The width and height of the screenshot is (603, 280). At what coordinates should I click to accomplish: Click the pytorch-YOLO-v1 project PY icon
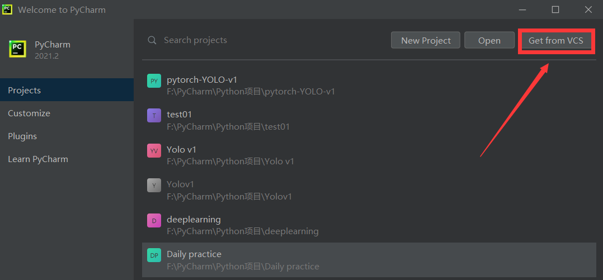point(154,80)
